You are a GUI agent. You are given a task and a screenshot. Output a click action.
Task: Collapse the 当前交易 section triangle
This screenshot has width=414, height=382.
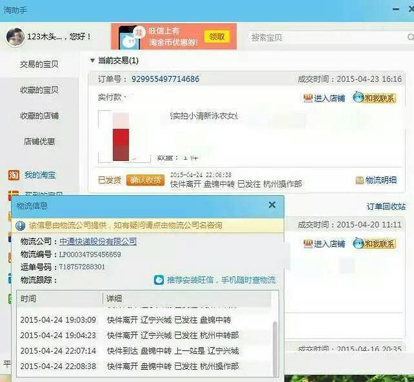tap(93, 61)
